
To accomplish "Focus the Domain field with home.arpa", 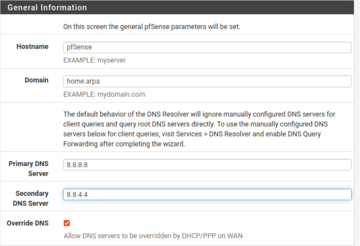I will [207, 81].
